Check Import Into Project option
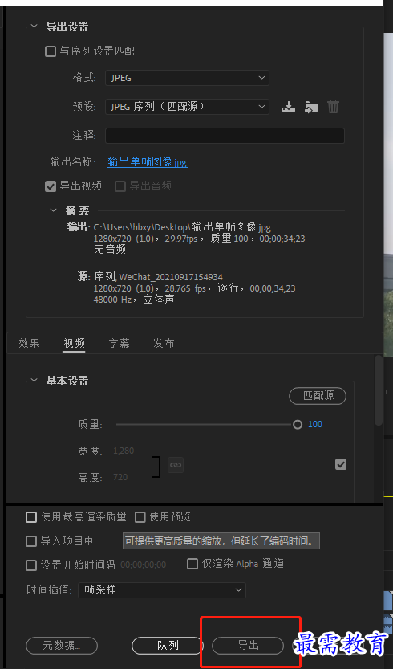Viewport: 393px width, 669px height. click(31, 541)
